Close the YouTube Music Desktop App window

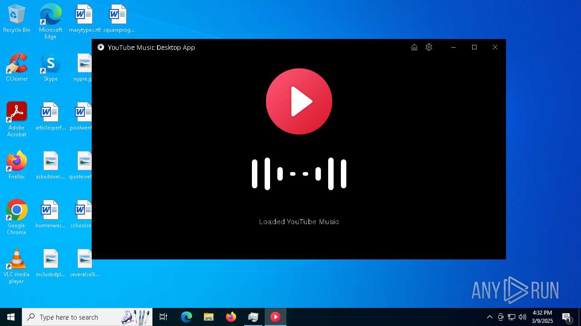(x=495, y=47)
